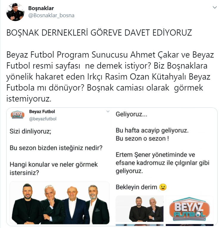Click the Boşnaklar display name
The height and width of the screenshot is (228, 220).
click(x=41, y=8)
